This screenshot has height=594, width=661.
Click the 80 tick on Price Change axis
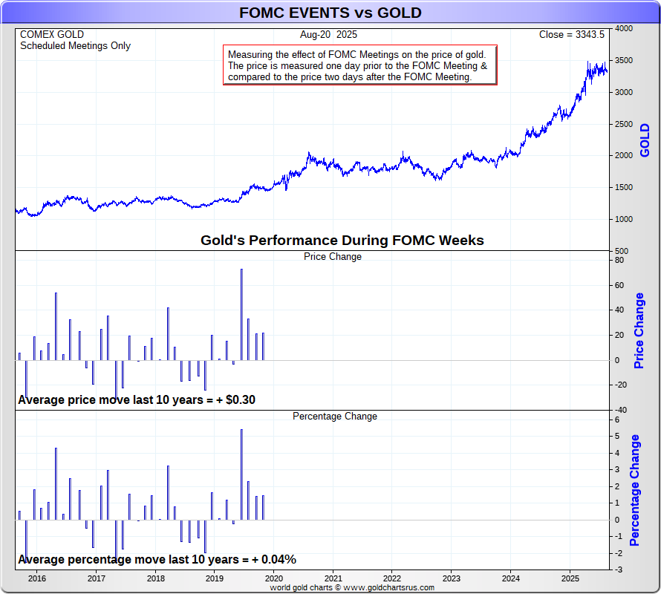click(x=619, y=260)
